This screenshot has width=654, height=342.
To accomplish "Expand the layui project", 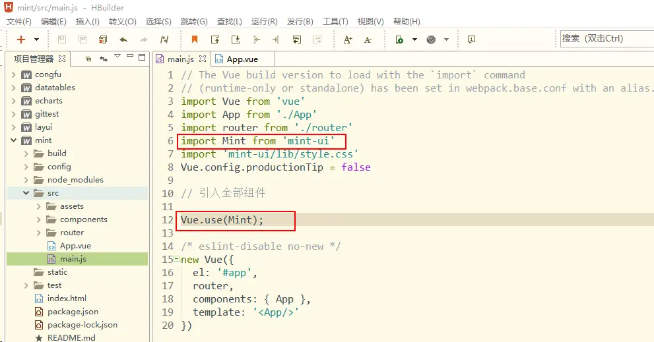I will coord(13,127).
